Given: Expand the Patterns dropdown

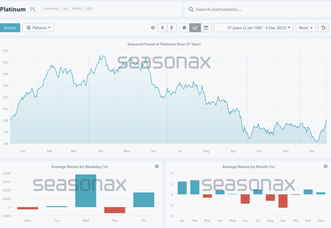Looking at the screenshot, I should [x=38, y=28].
